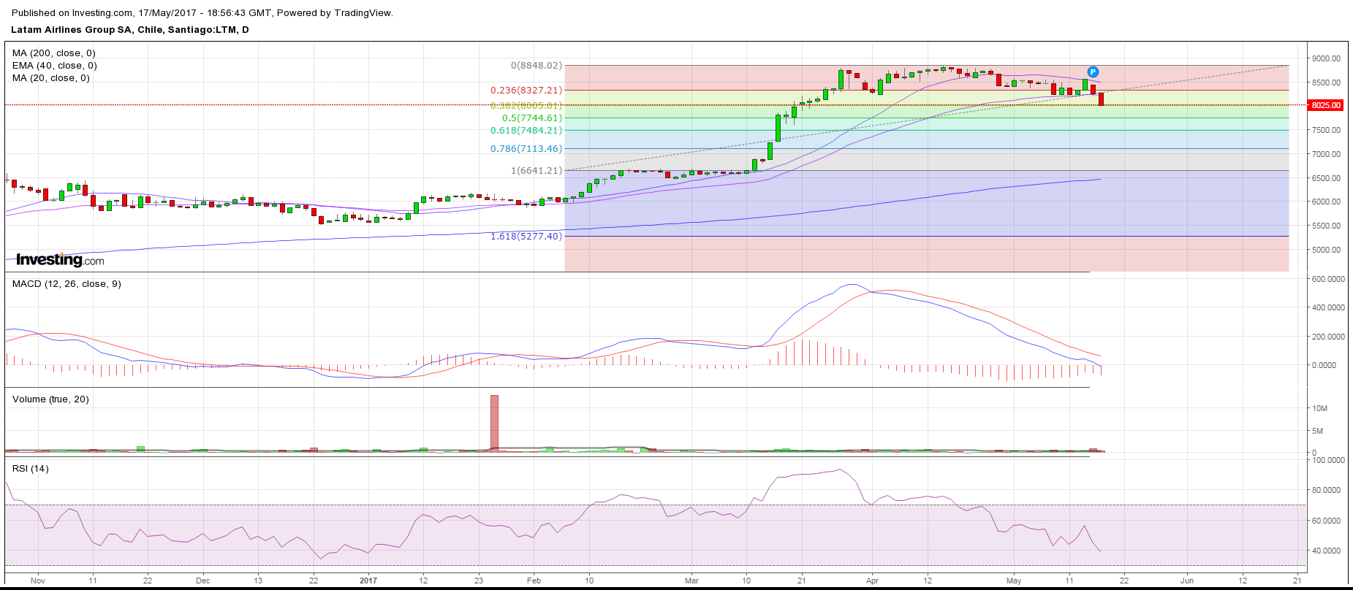This screenshot has height=590, width=1353.
Task: Click the Apr date label on the time axis
Action: point(872,581)
